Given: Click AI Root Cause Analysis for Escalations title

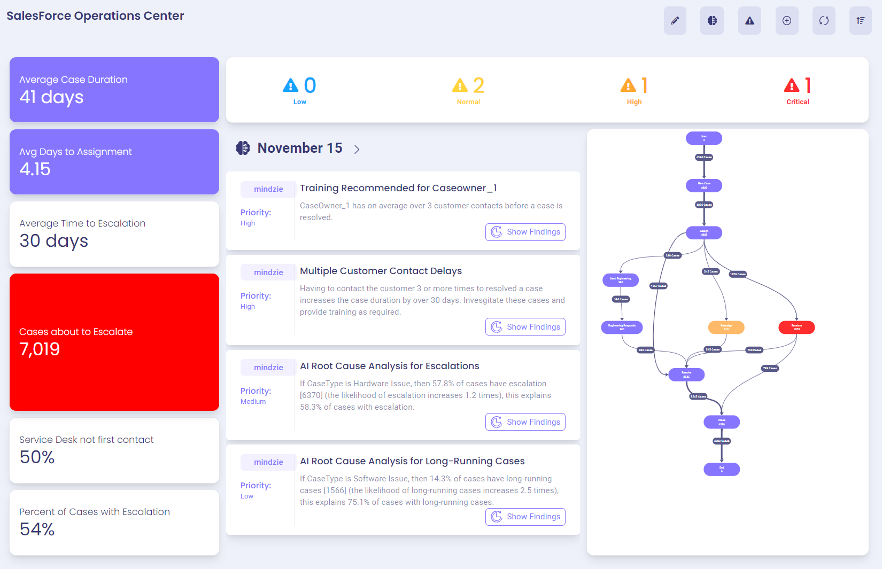Looking at the screenshot, I should click(x=389, y=366).
